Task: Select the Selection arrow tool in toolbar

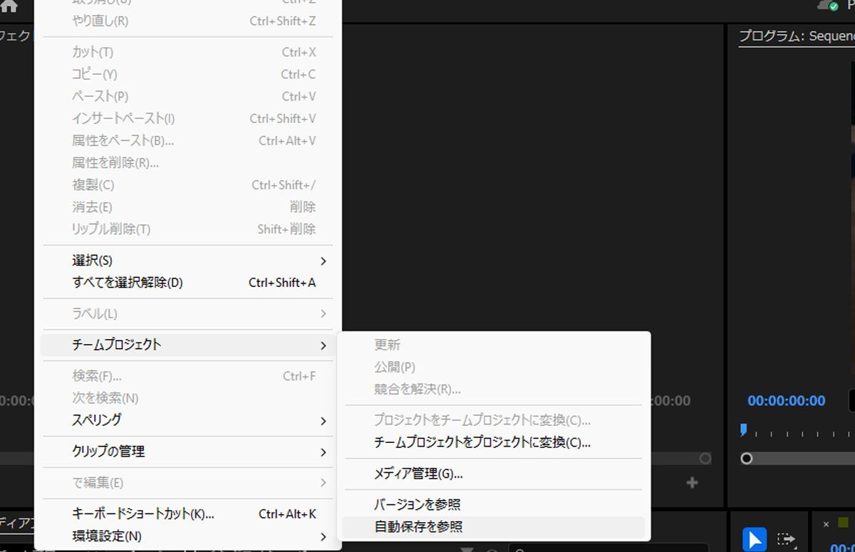Action: click(755, 539)
